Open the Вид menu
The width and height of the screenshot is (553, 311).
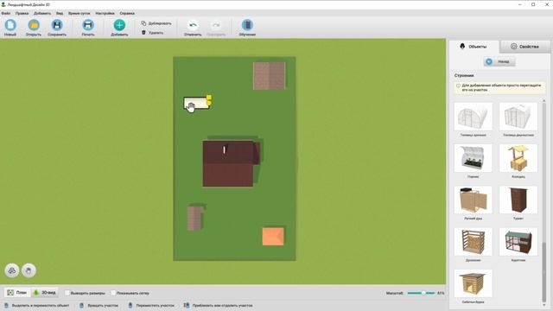click(60, 13)
